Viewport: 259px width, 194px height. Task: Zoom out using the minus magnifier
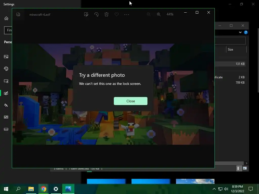148,14
